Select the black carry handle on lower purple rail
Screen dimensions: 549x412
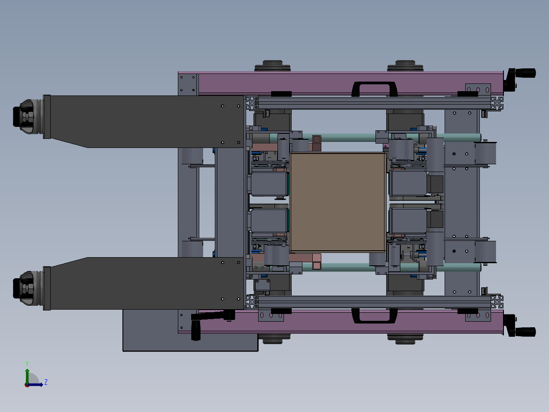(374, 315)
